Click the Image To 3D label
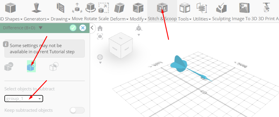Viewport: 279px width, 117px height. click(244, 19)
